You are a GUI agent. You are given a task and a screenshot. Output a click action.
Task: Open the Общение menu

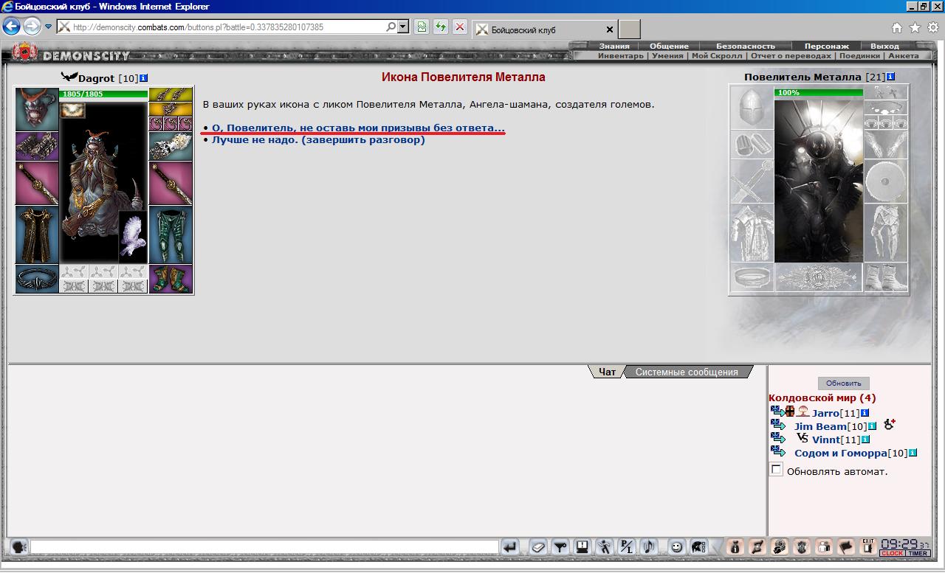[x=669, y=46]
